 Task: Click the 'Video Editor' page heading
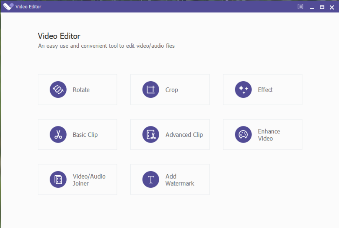coord(59,36)
